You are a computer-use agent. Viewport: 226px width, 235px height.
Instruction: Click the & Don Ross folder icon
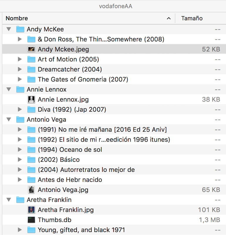(x=31, y=39)
